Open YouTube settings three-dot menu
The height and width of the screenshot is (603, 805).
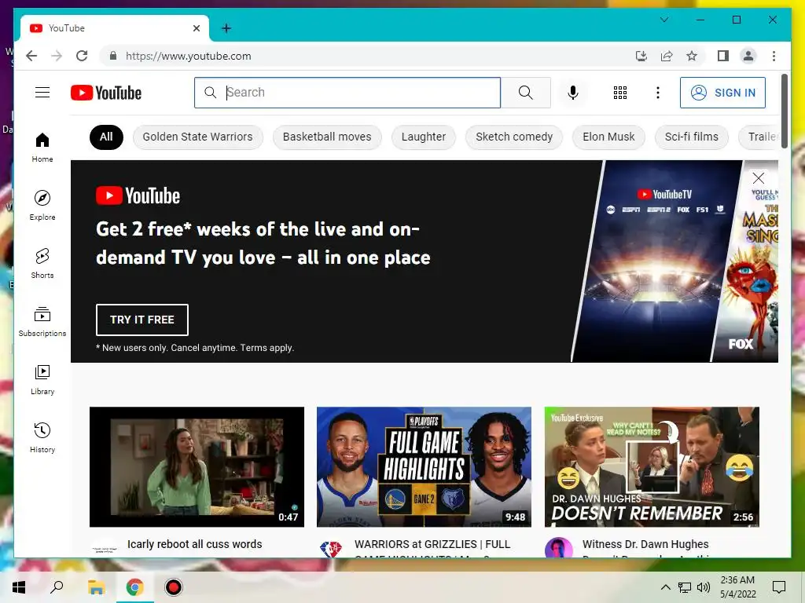pos(658,93)
